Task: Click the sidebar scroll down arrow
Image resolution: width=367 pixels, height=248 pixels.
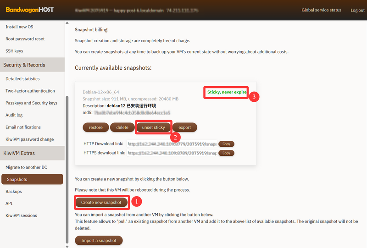Action: [x=68, y=246]
